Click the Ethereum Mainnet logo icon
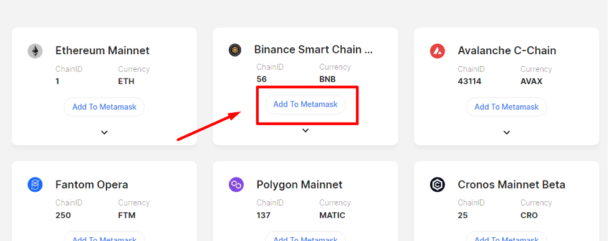 click(35, 51)
